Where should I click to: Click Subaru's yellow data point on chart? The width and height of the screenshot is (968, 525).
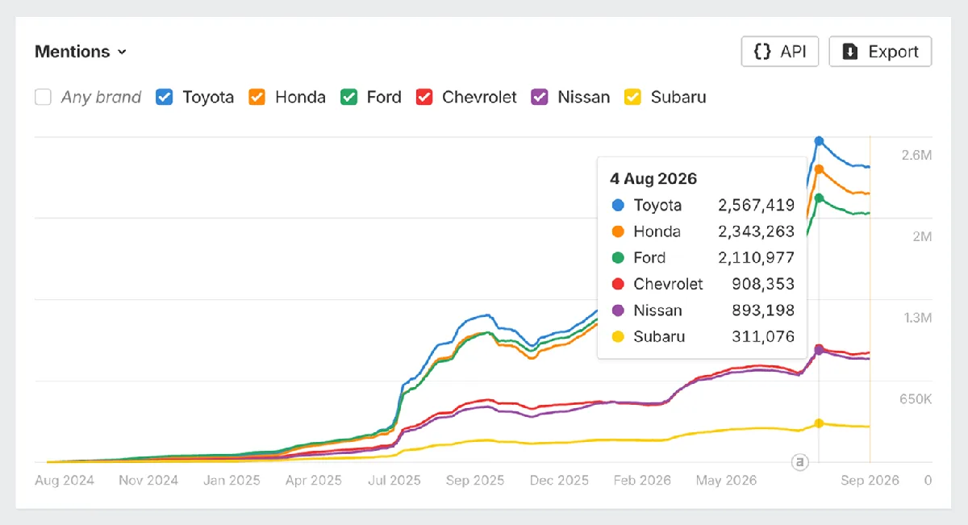point(819,423)
